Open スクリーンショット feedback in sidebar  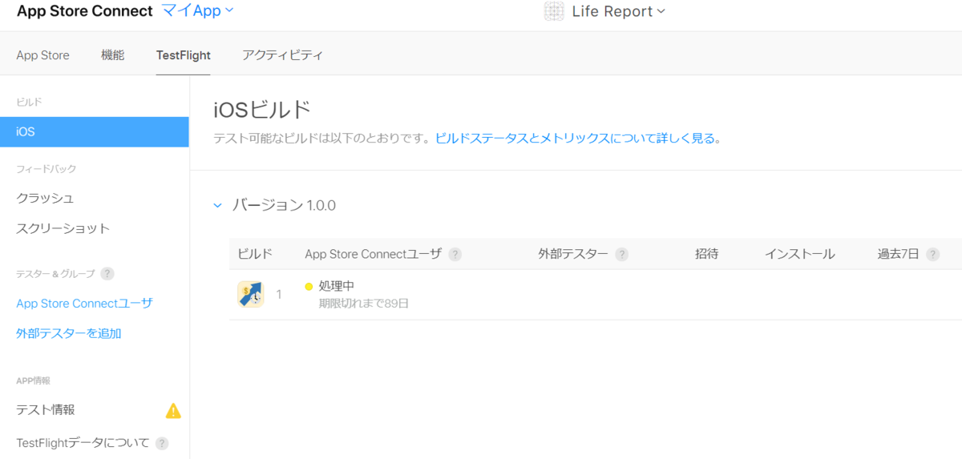coord(63,228)
